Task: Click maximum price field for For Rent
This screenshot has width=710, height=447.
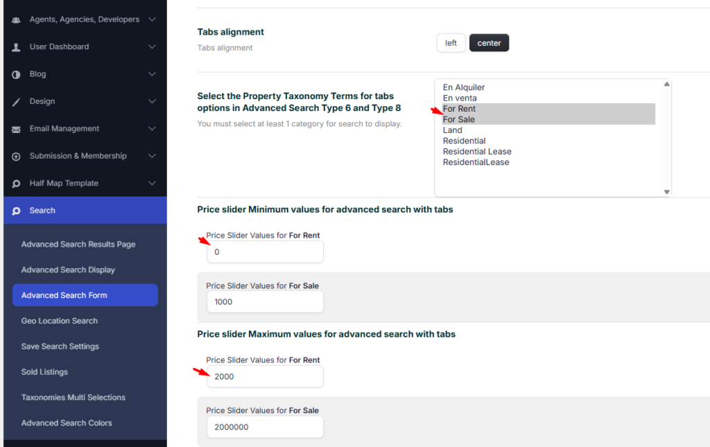Action: [265, 376]
